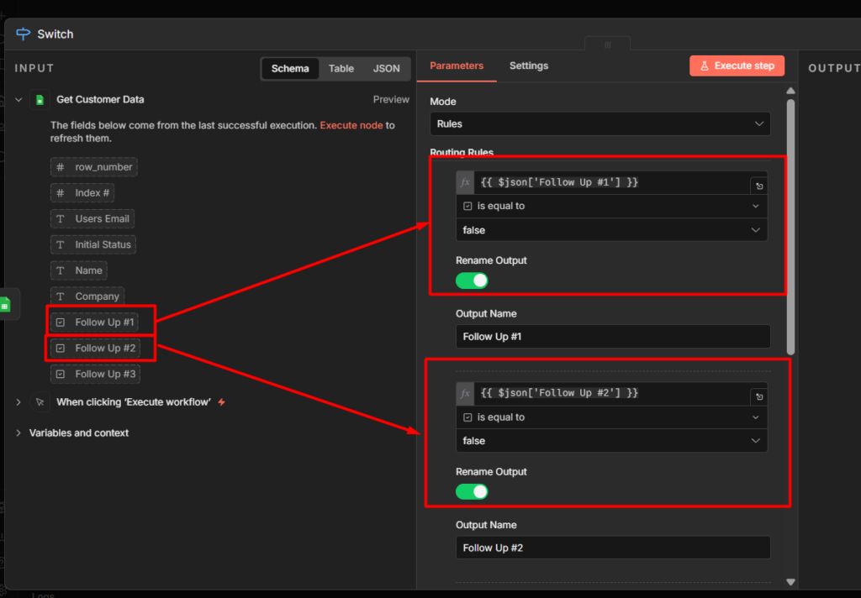This screenshot has width=861, height=598.
Task: Click reset icon beside Follow Up #1 expression
Action: pos(759,186)
